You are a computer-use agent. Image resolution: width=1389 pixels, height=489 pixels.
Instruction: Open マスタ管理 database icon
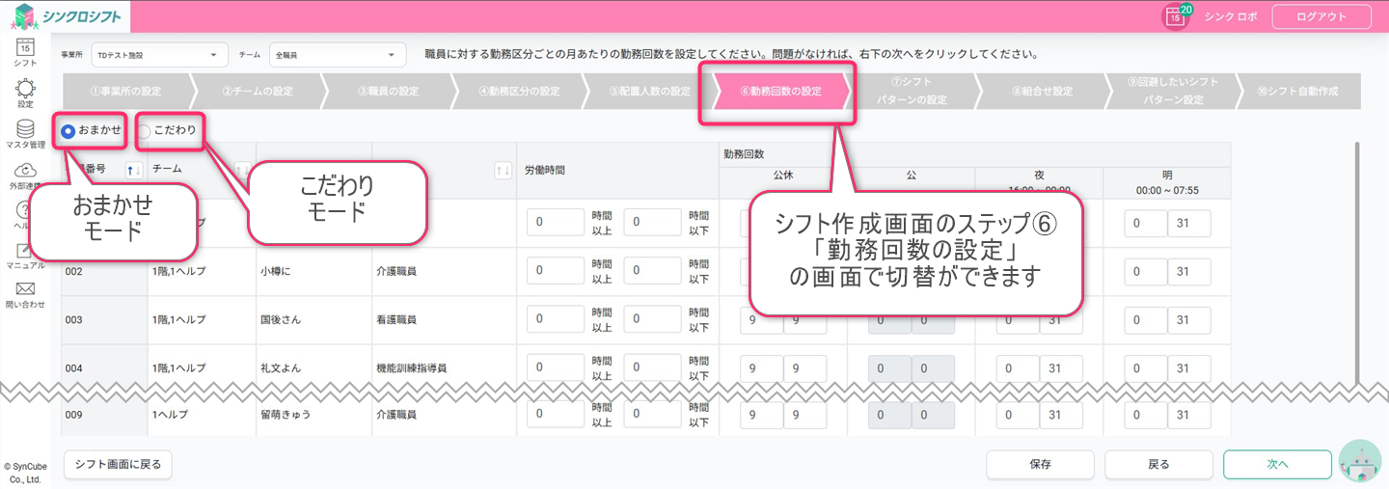point(26,130)
